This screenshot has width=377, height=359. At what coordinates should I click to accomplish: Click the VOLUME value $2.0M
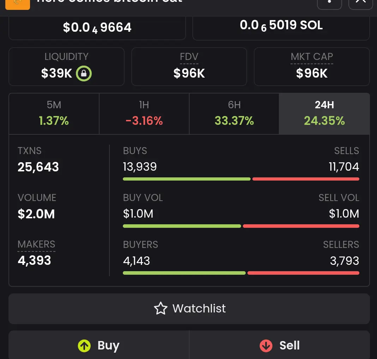click(x=36, y=214)
